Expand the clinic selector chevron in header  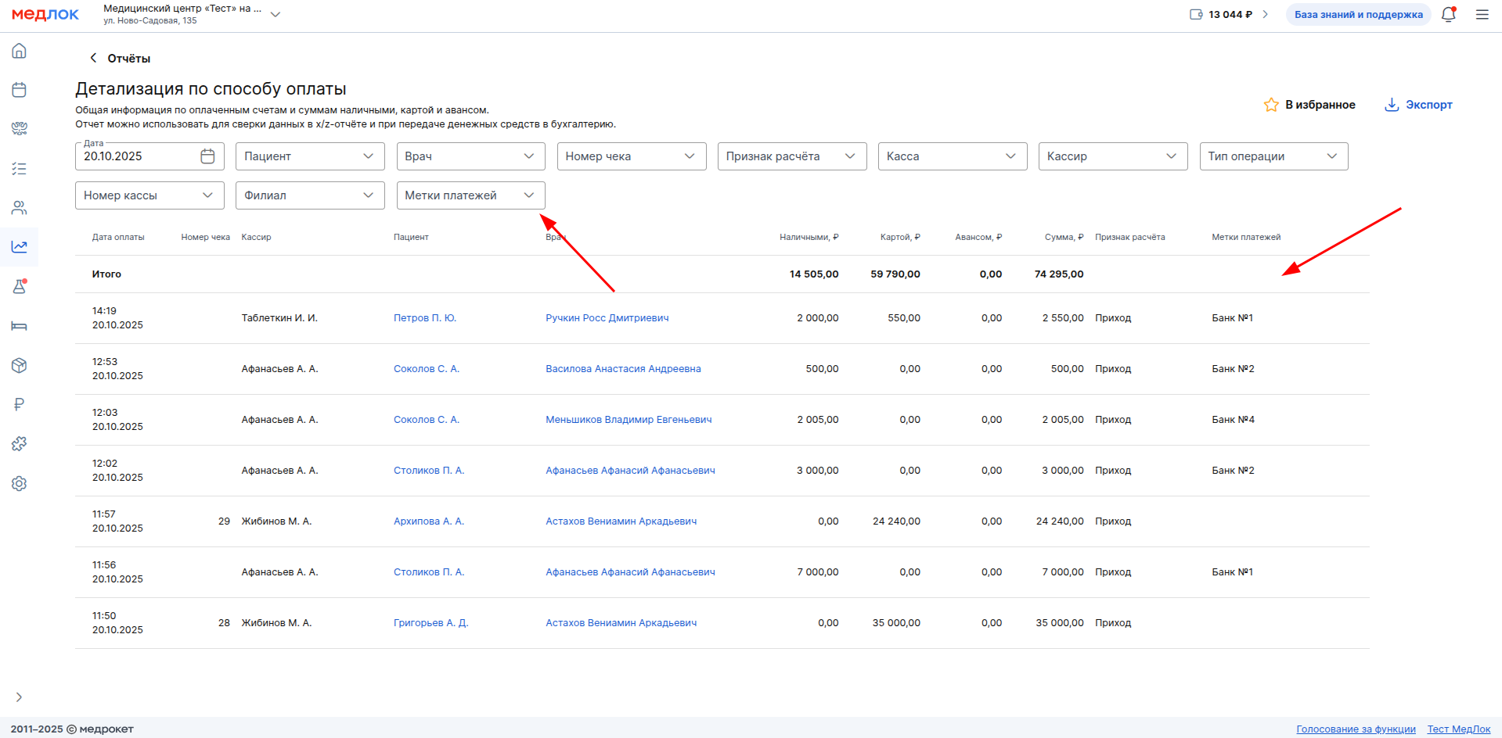pyautogui.click(x=276, y=15)
